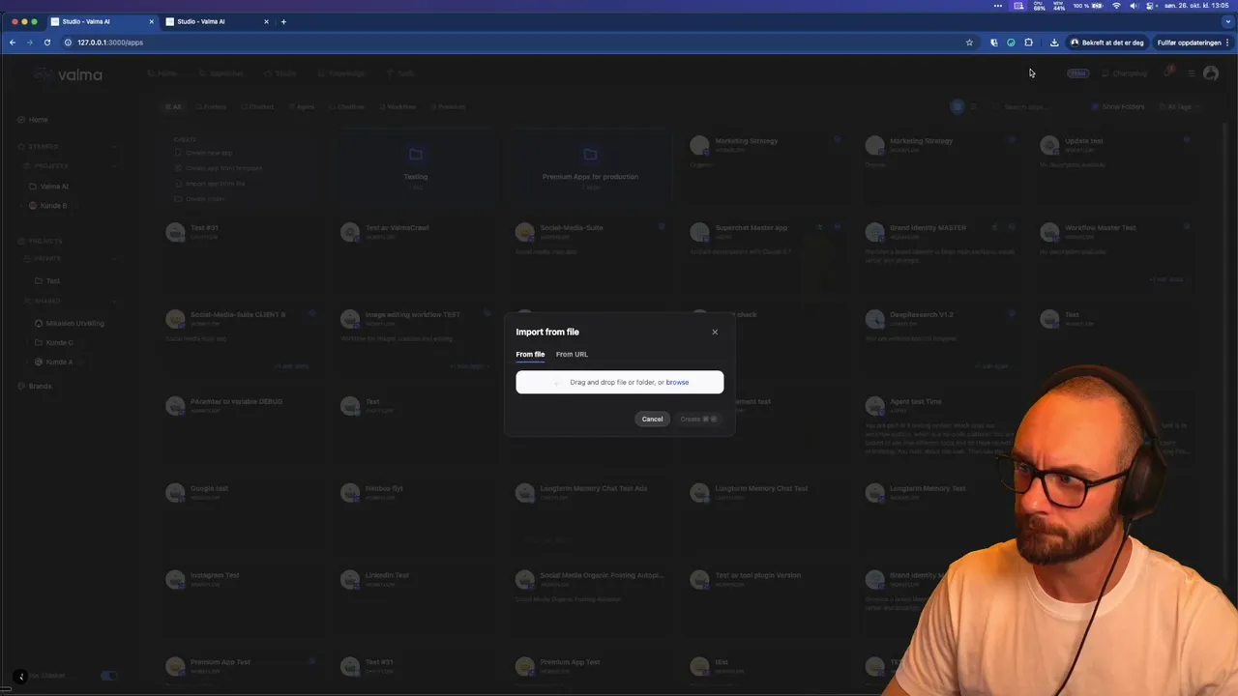Open Knowledge in top navigation
The height and width of the screenshot is (696, 1238).
pos(341,73)
